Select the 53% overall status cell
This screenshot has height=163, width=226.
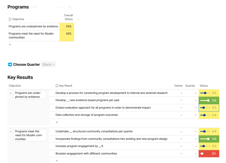(x=67, y=26)
